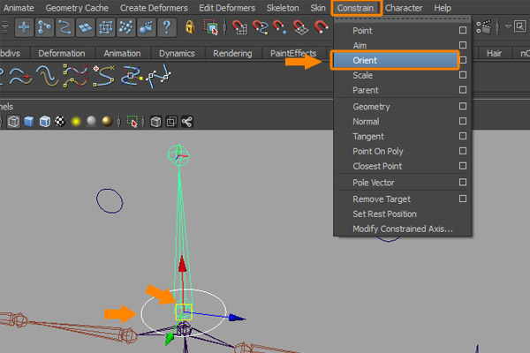Click the yellow sphere lighting icon
The image size is (530, 353).
77,121
